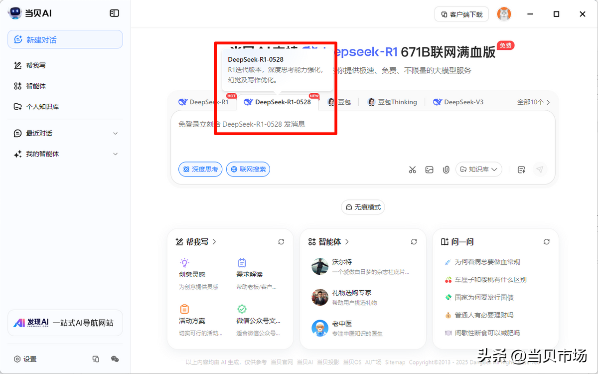
Task: Click the device icon beside 设置
Action: pos(96,359)
